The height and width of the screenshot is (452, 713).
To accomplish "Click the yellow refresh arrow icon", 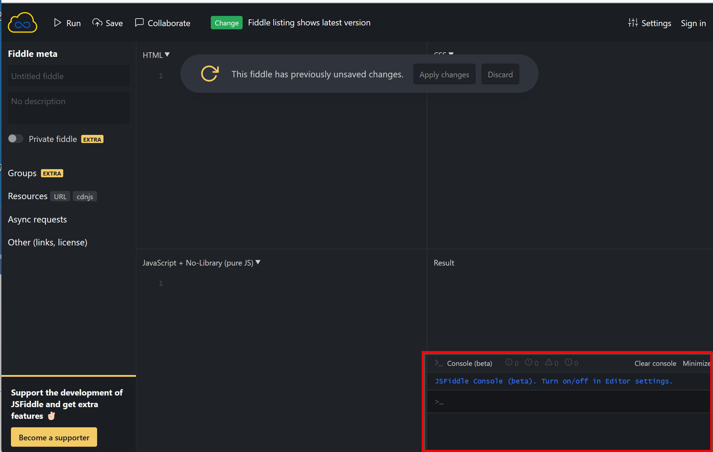I will (x=210, y=74).
